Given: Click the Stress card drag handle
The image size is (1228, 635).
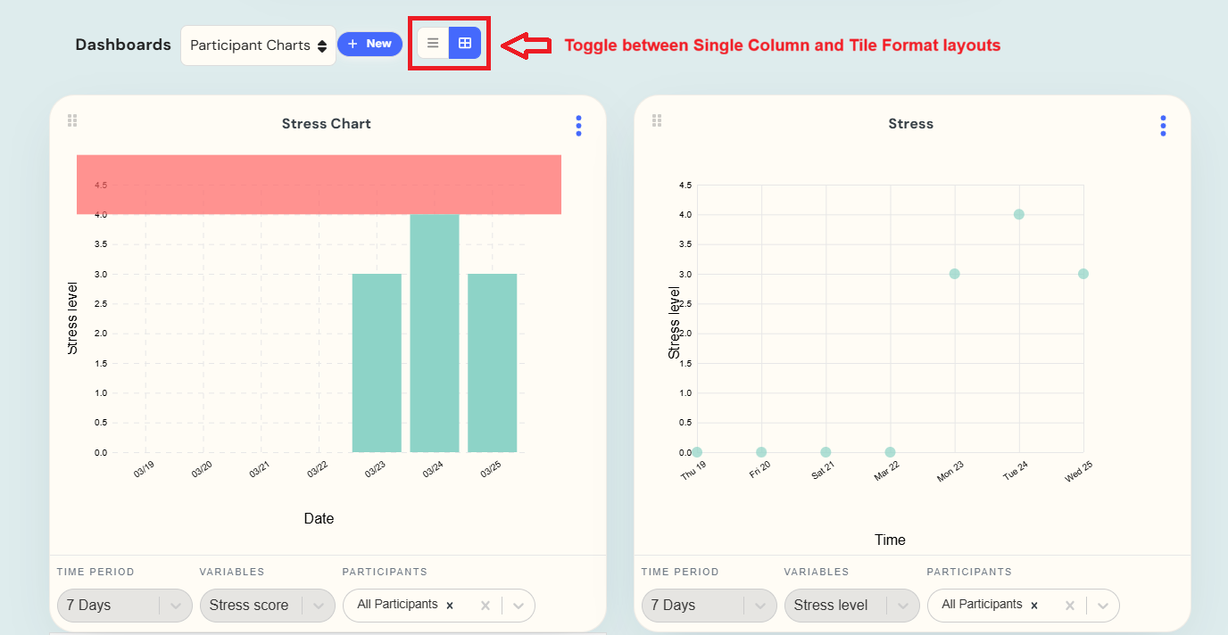Looking at the screenshot, I should point(657,120).
